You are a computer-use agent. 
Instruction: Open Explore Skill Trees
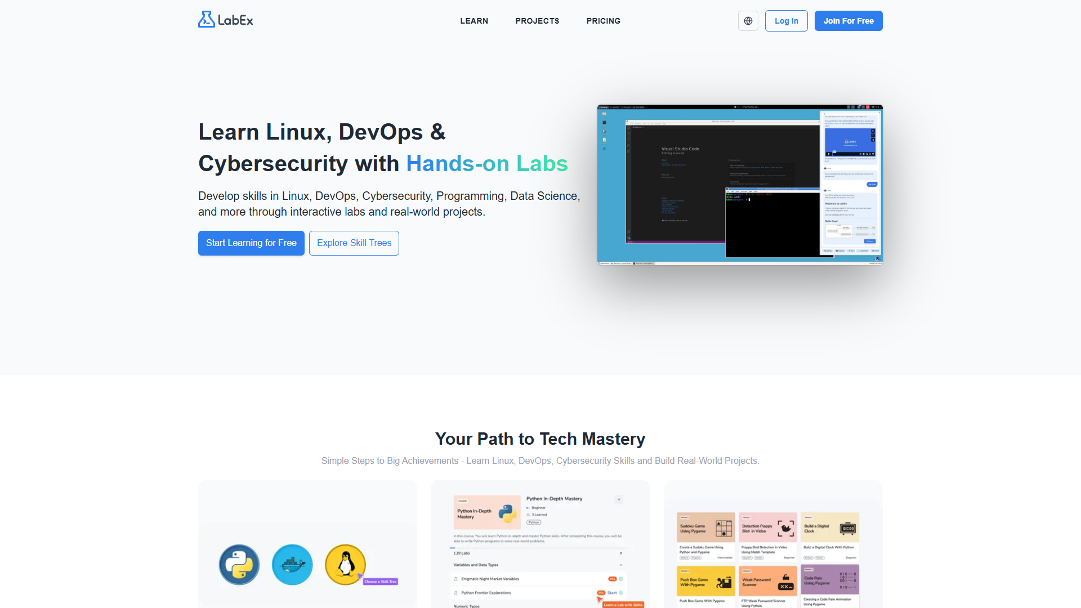[x=354, y=243]
